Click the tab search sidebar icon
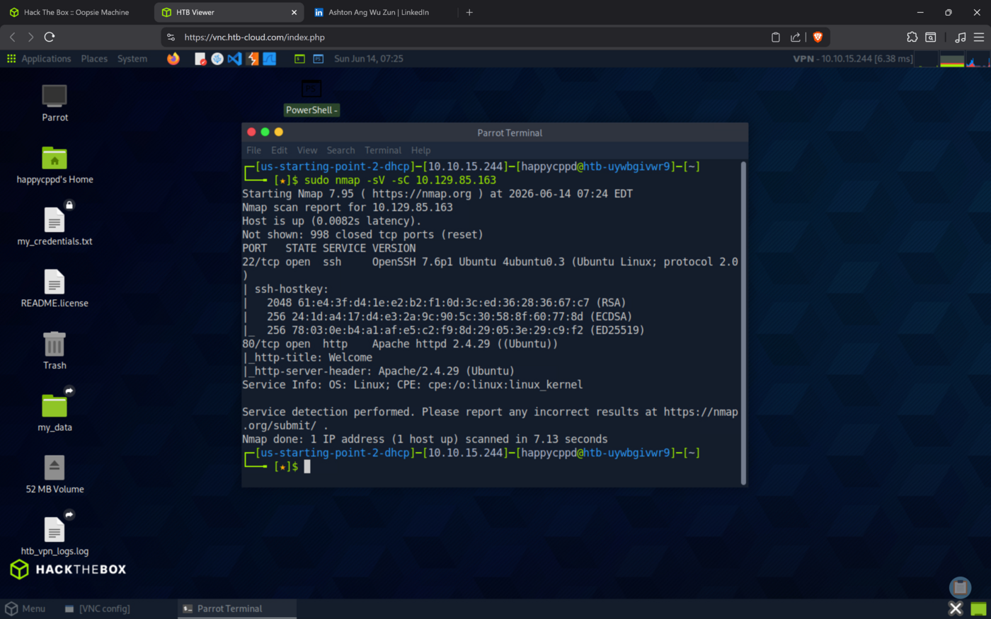Screen dimensions: 991x619 (931, 37)
